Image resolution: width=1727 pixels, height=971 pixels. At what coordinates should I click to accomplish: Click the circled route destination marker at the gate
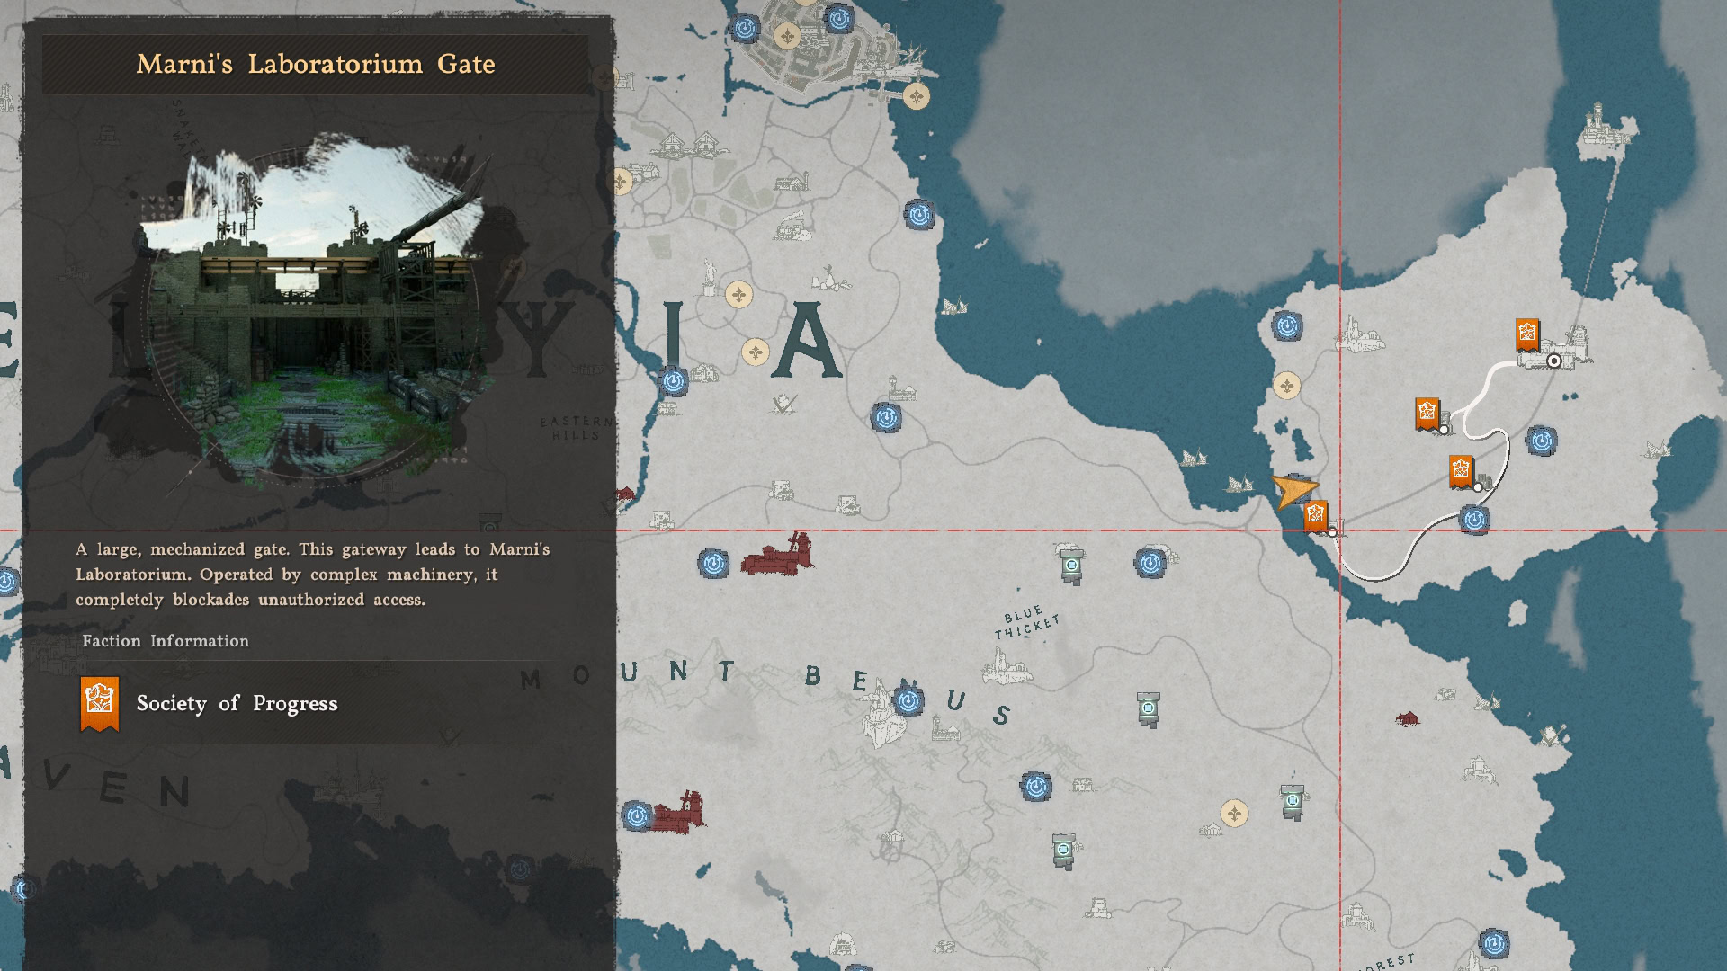pos(1553,361)
